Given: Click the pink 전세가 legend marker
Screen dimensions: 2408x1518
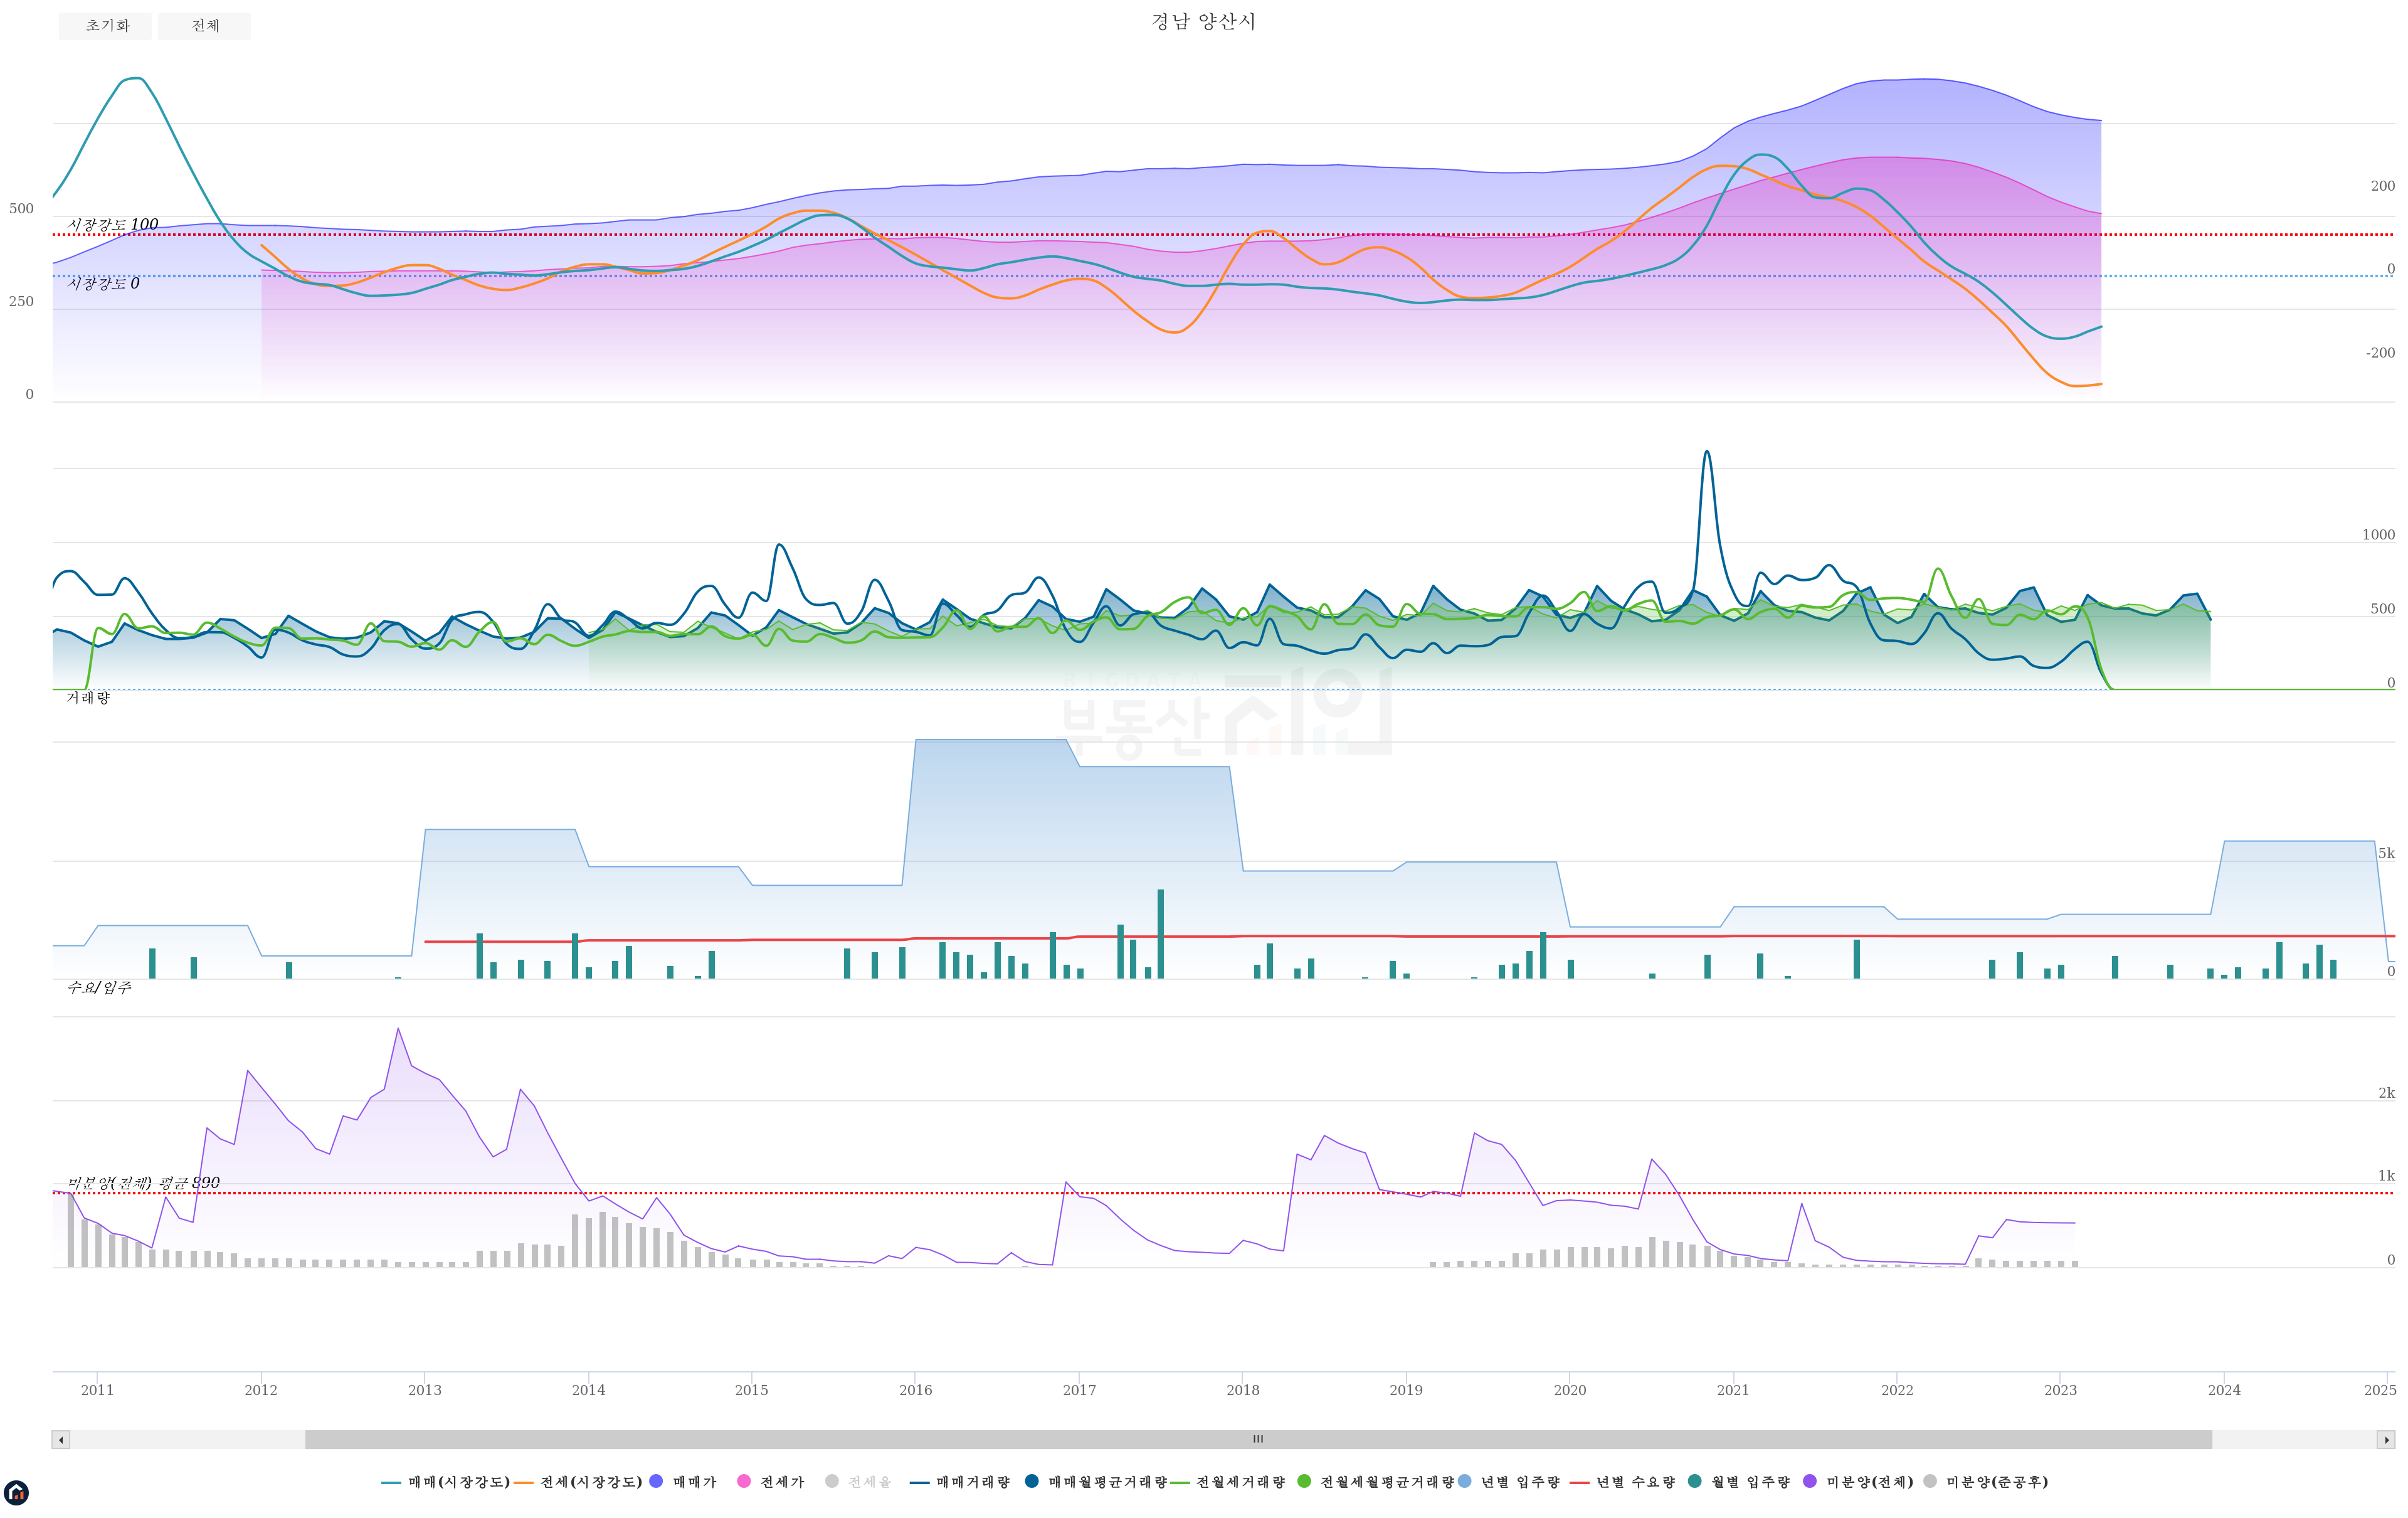Looking at the screenshot, I should pos(743,1481).
